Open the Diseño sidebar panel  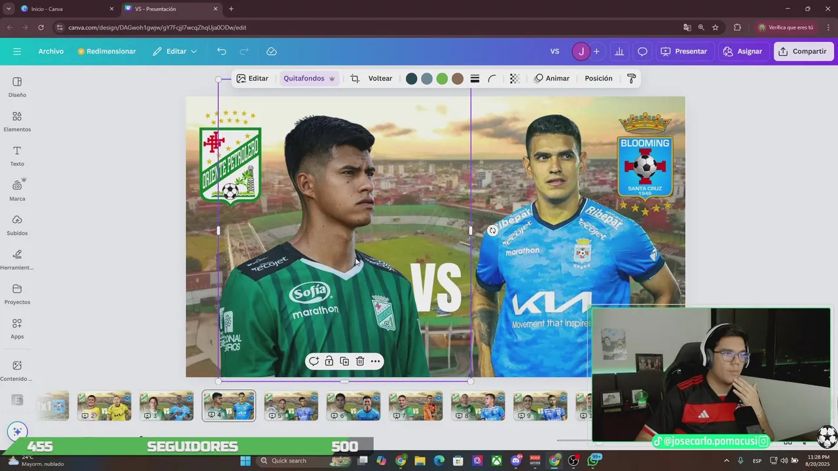17,87
